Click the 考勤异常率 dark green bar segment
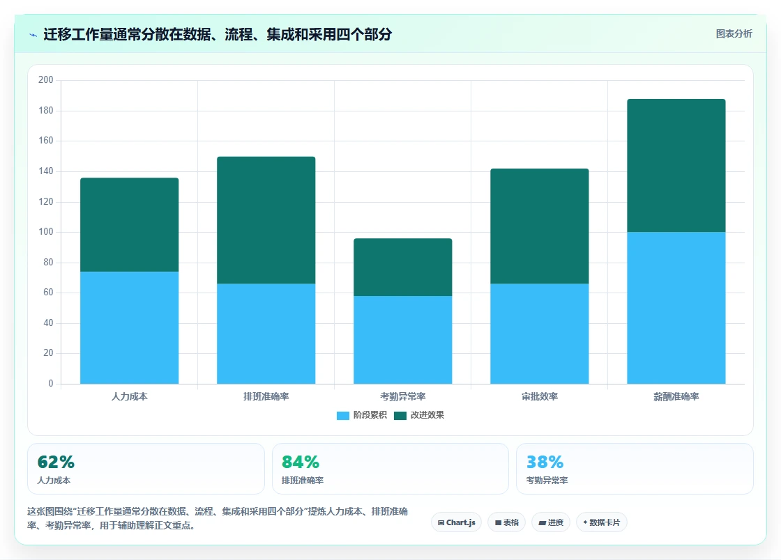781x560 pixels. (403, 267)
